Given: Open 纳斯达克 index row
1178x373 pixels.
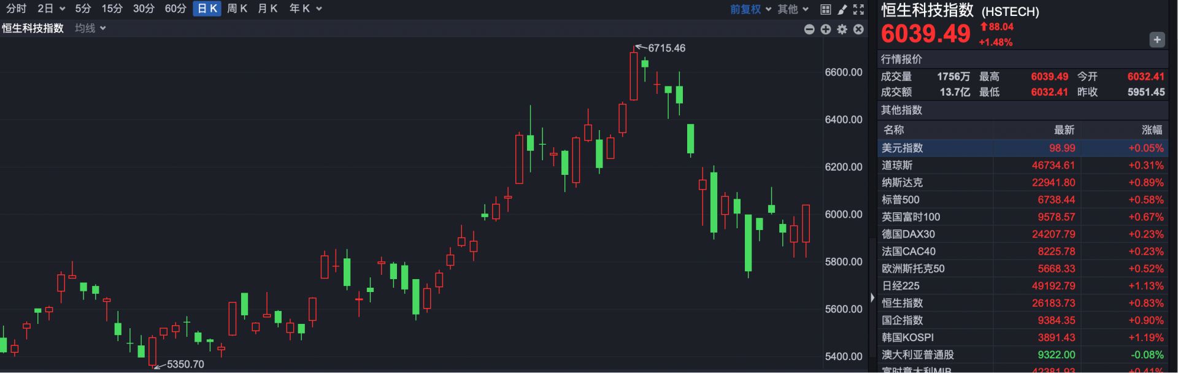Looking at the screenshot, I should 1023,182.
